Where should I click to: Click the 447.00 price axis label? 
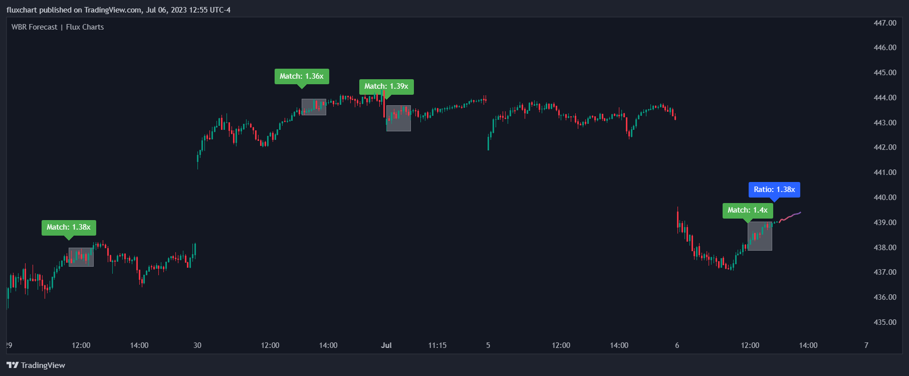885,23
